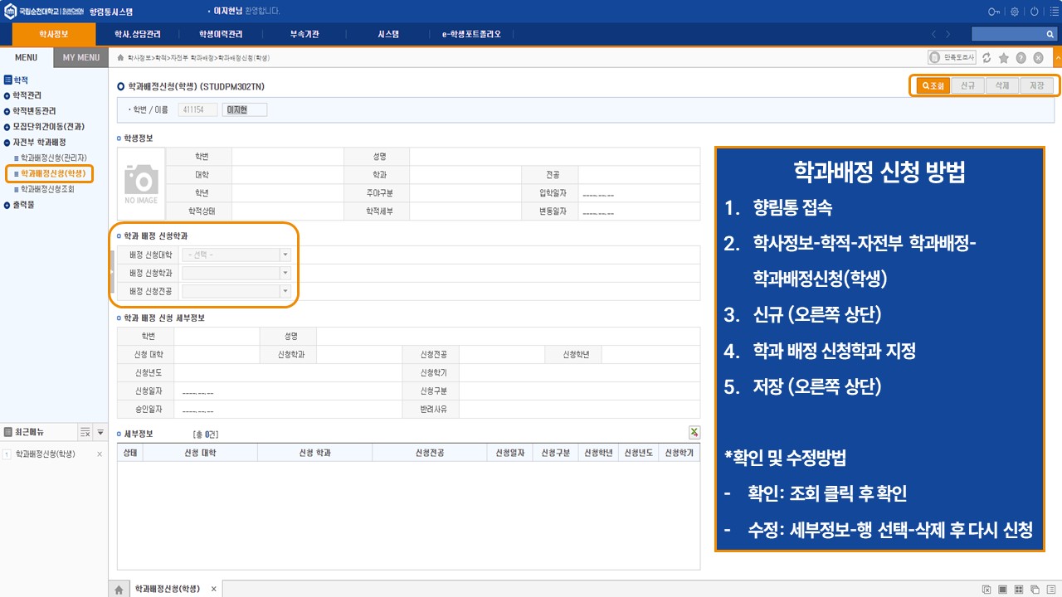Open 학과배정신청(학생) in sidebar tree
This screenshot has height=597, width=1062.
click(53, 173)
